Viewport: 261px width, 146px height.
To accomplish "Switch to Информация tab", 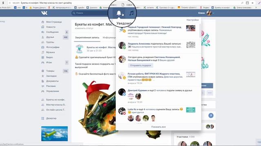I will coord(109,38).
